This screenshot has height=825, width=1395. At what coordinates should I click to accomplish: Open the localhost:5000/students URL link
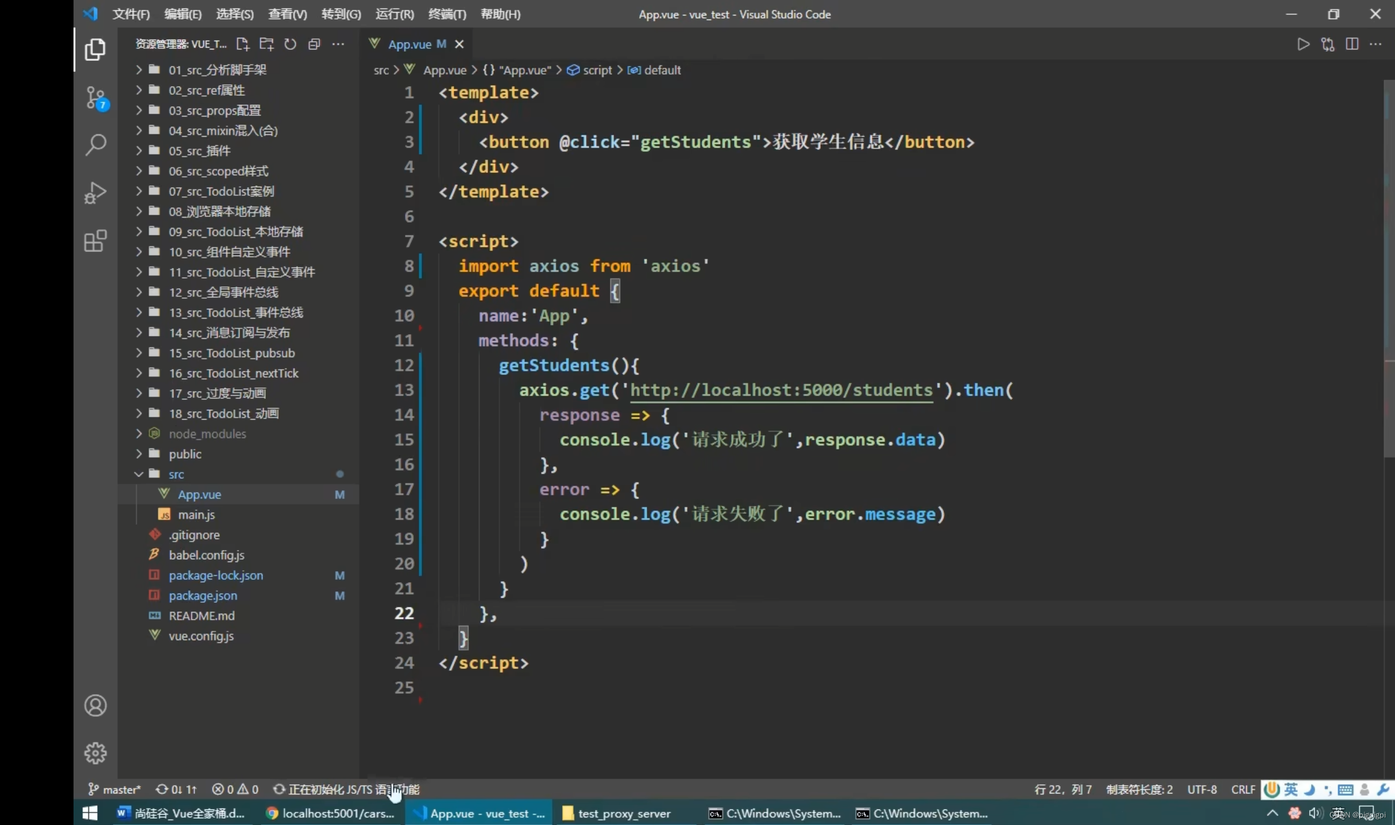[x=781, y=390]
